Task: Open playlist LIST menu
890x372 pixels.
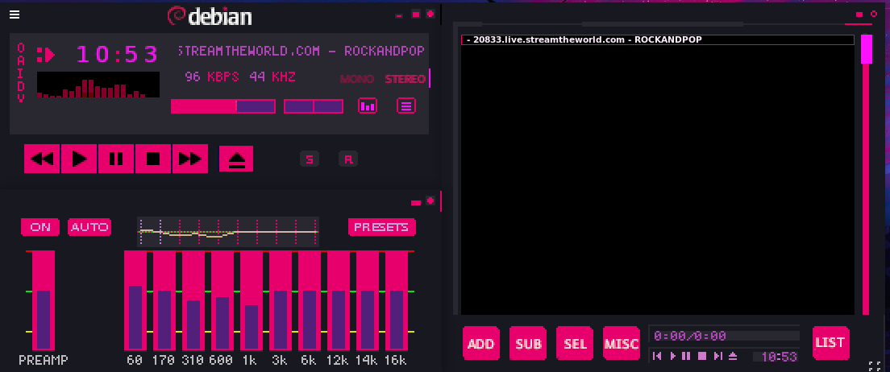Action: click(831, 343)
